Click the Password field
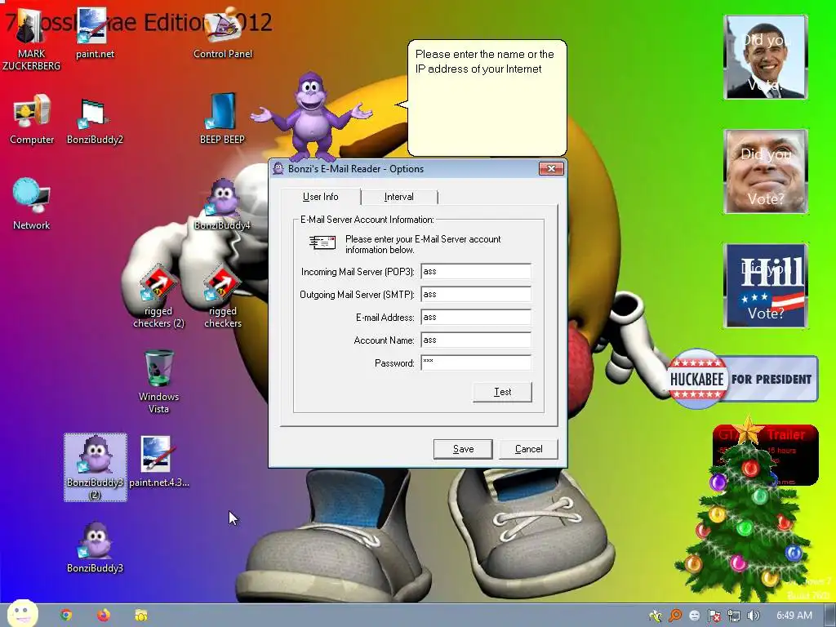836x627 pixels. coord(476,363)
